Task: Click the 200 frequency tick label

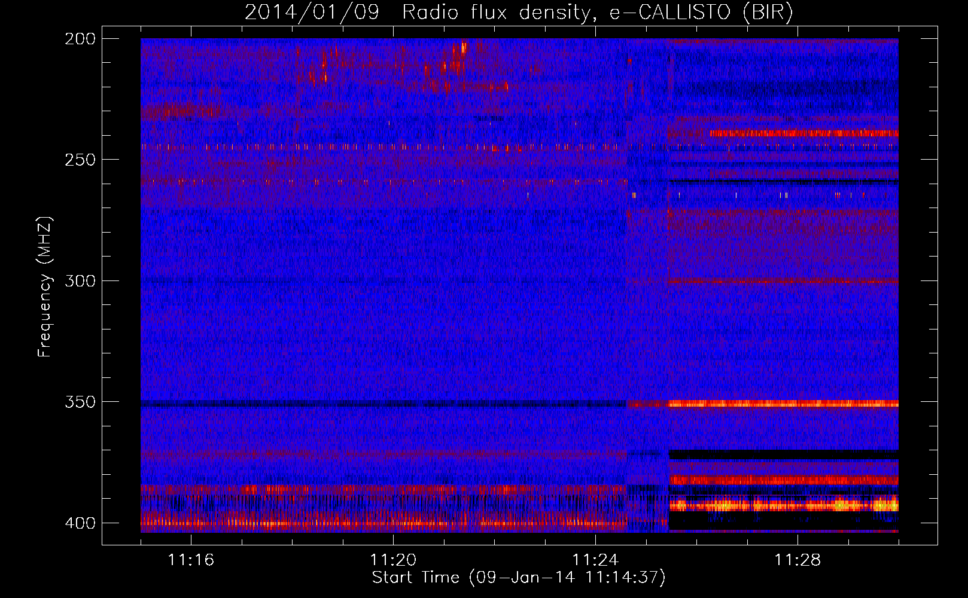Action: 80,39
